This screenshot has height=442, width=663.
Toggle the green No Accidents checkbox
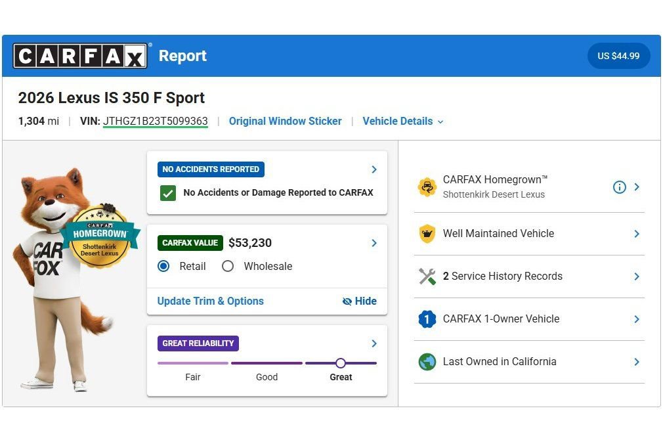tap(168, 193)
